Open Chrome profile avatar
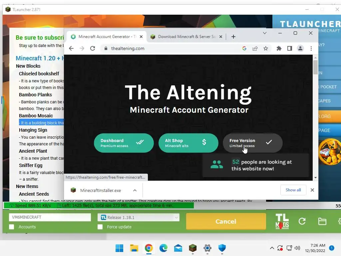Screen dimensions: 341x256 tap(300, 48)
